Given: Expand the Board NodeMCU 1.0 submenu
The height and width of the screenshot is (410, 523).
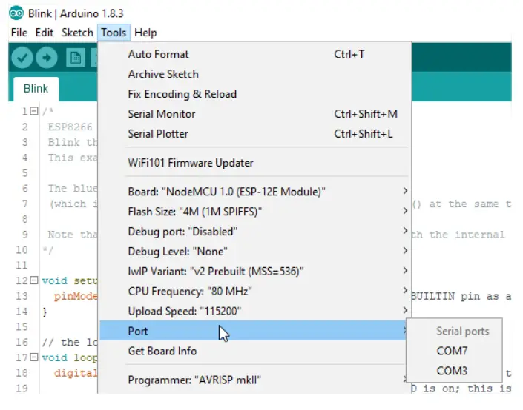Looking at the screenshot, I should click(x=255, y=192).
